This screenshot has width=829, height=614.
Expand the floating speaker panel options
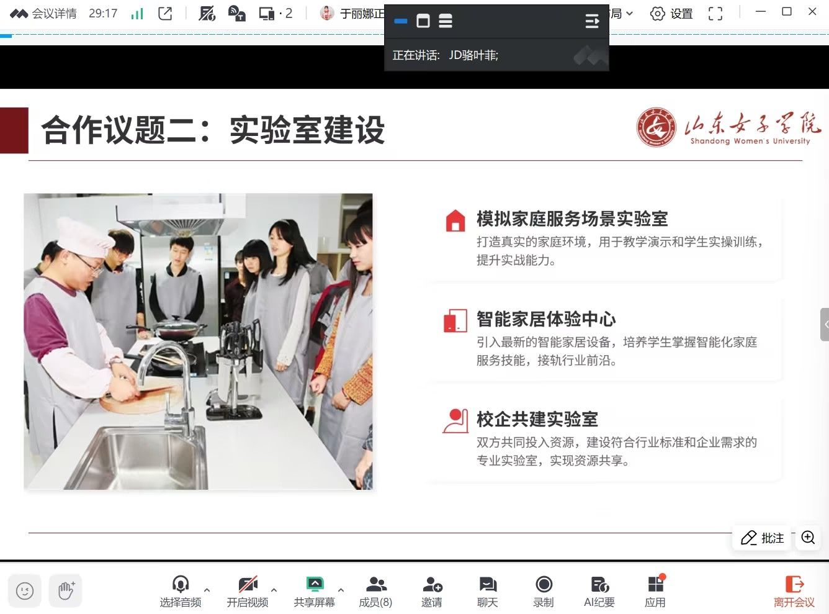(592, 22)
